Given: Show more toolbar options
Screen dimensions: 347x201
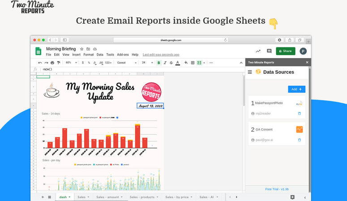Looking at the screenshot, I should (211, 63).
